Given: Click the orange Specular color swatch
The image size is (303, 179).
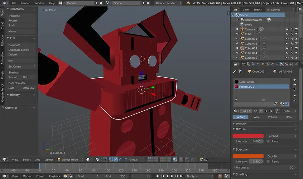Looking at the screenshot, I should point(248,156).
